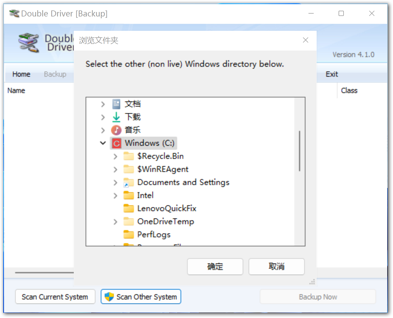This screenshot has width=393, height=318.
Task: Select the PerfLogs label
Action: point(154,234)
